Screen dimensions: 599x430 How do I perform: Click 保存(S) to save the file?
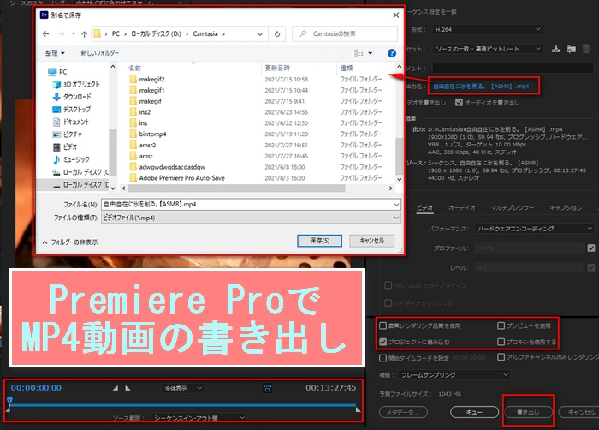pyautogui.click(x=319, y=241)
